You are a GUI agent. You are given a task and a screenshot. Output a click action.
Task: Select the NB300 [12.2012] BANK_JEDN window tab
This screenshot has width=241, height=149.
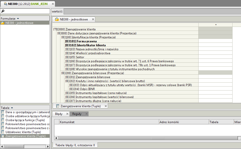tap(28, 4)
